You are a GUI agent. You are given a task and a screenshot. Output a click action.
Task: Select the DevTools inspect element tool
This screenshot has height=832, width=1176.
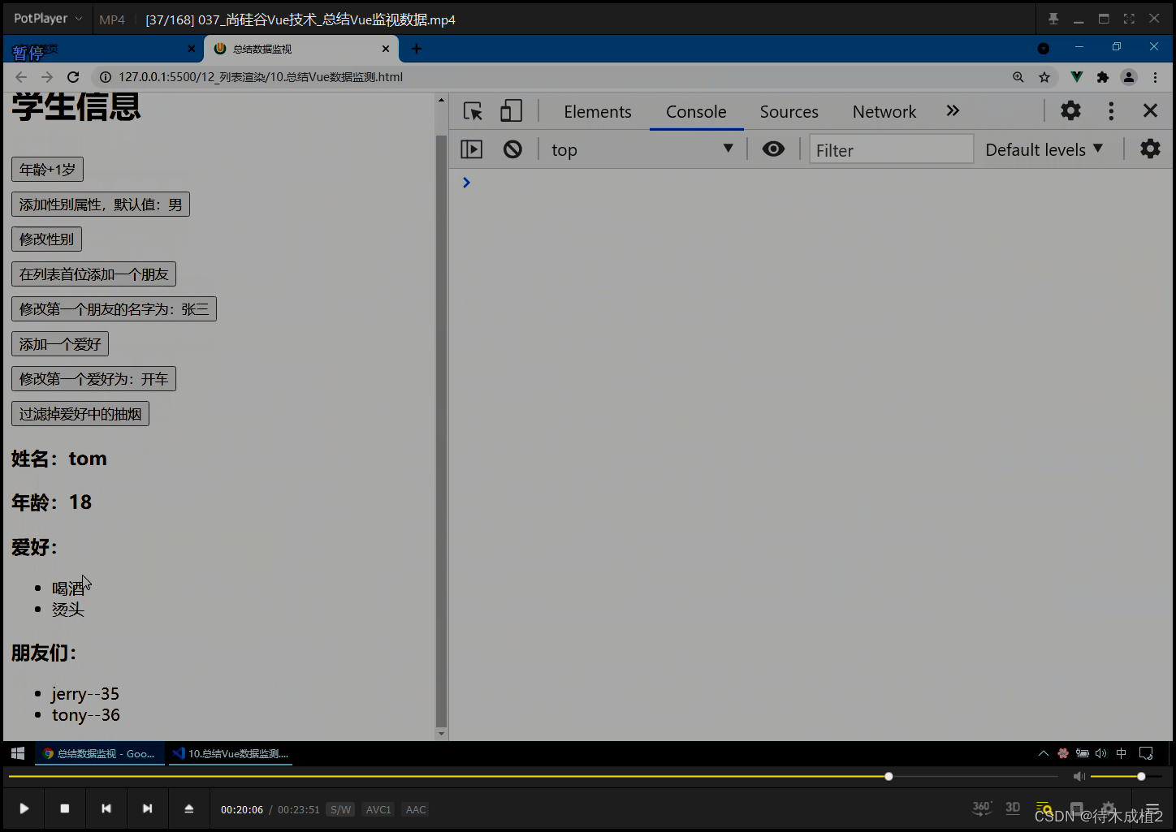(x=473, y=111)
